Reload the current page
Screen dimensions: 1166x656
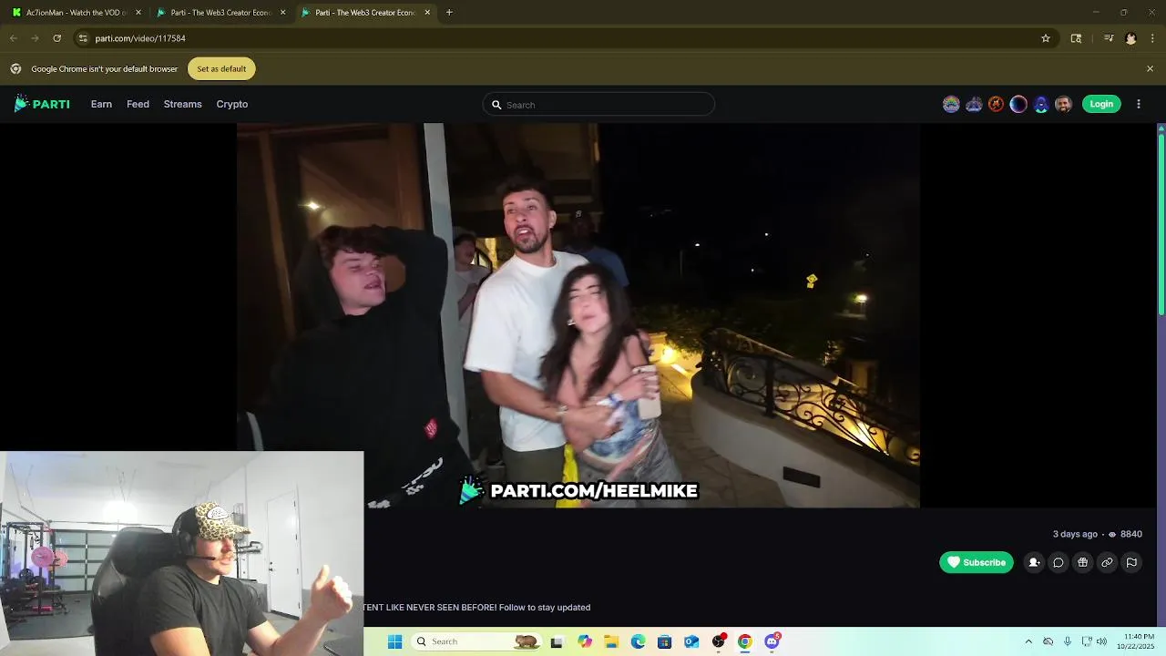56,38
